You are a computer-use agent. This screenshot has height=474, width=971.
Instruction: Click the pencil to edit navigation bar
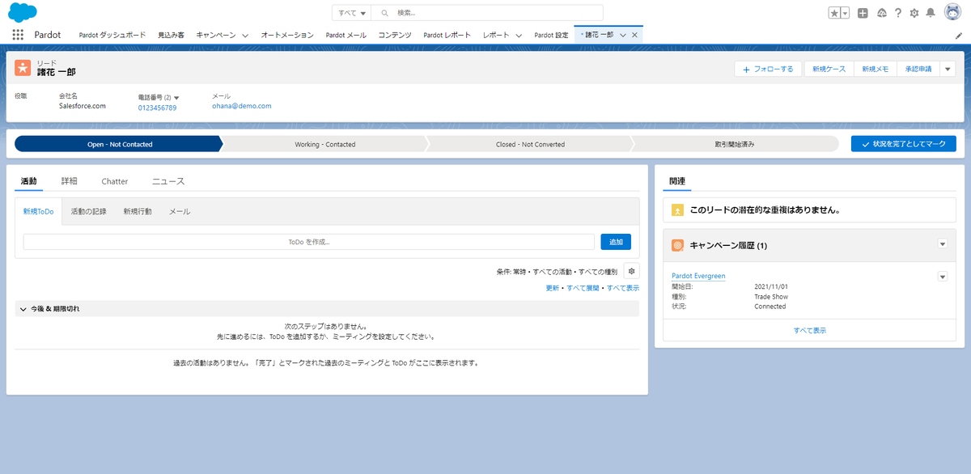959,36
